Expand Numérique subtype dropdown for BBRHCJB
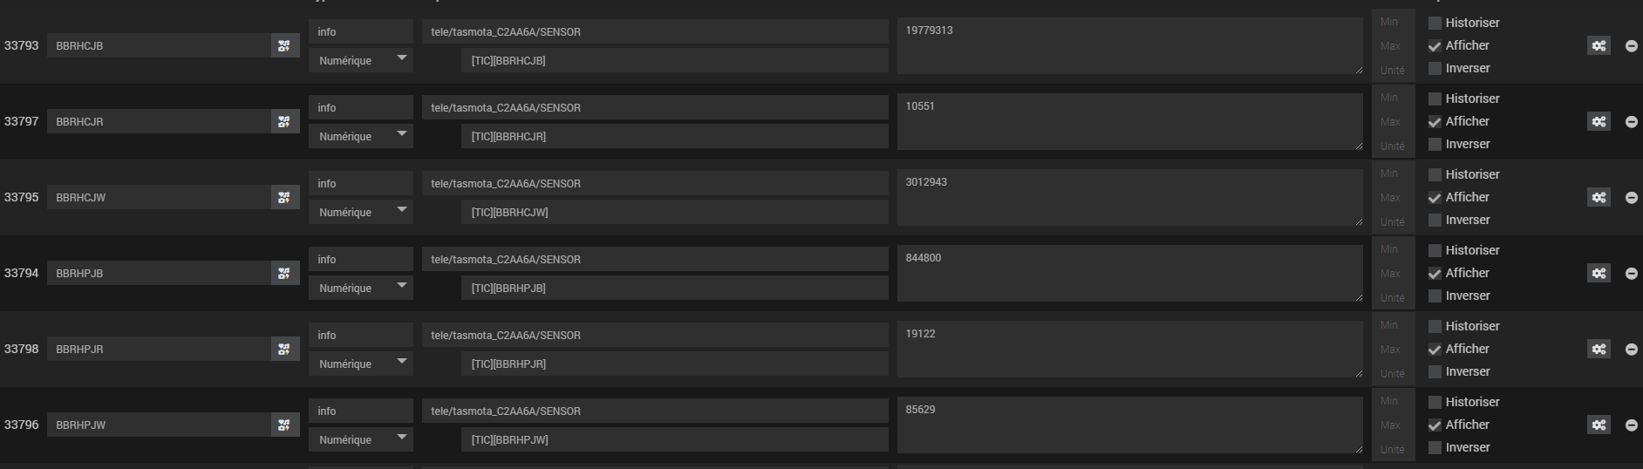 point(361,60)
